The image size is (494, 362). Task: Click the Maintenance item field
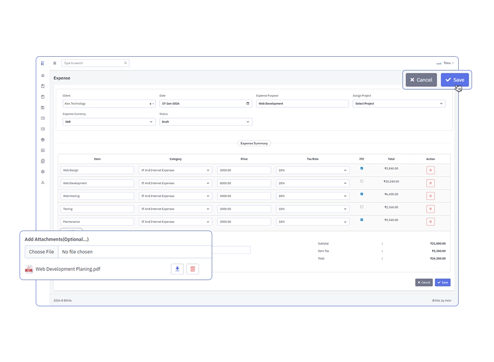[x=97, y=222]
